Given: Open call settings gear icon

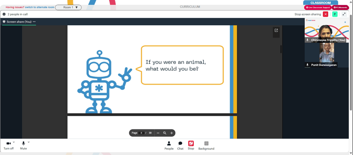Looking at the screenshot, I should pos(4,14).
